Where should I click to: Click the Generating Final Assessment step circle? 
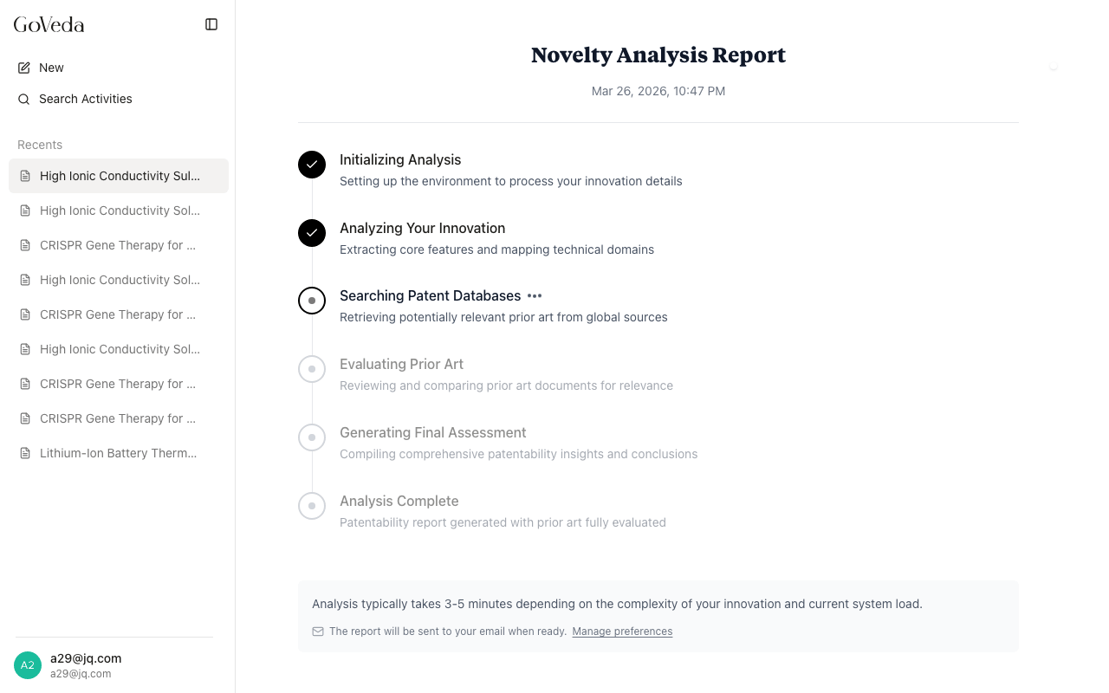(312, 437)
